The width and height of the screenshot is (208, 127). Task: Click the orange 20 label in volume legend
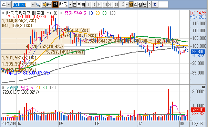[38, 88]
